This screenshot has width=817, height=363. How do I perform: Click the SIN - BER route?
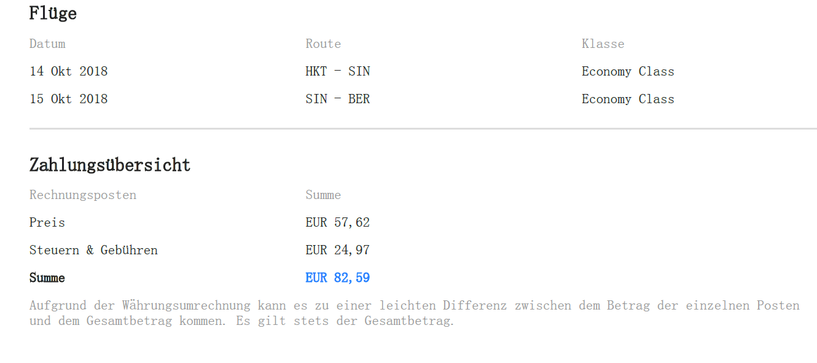pos(338,99)
